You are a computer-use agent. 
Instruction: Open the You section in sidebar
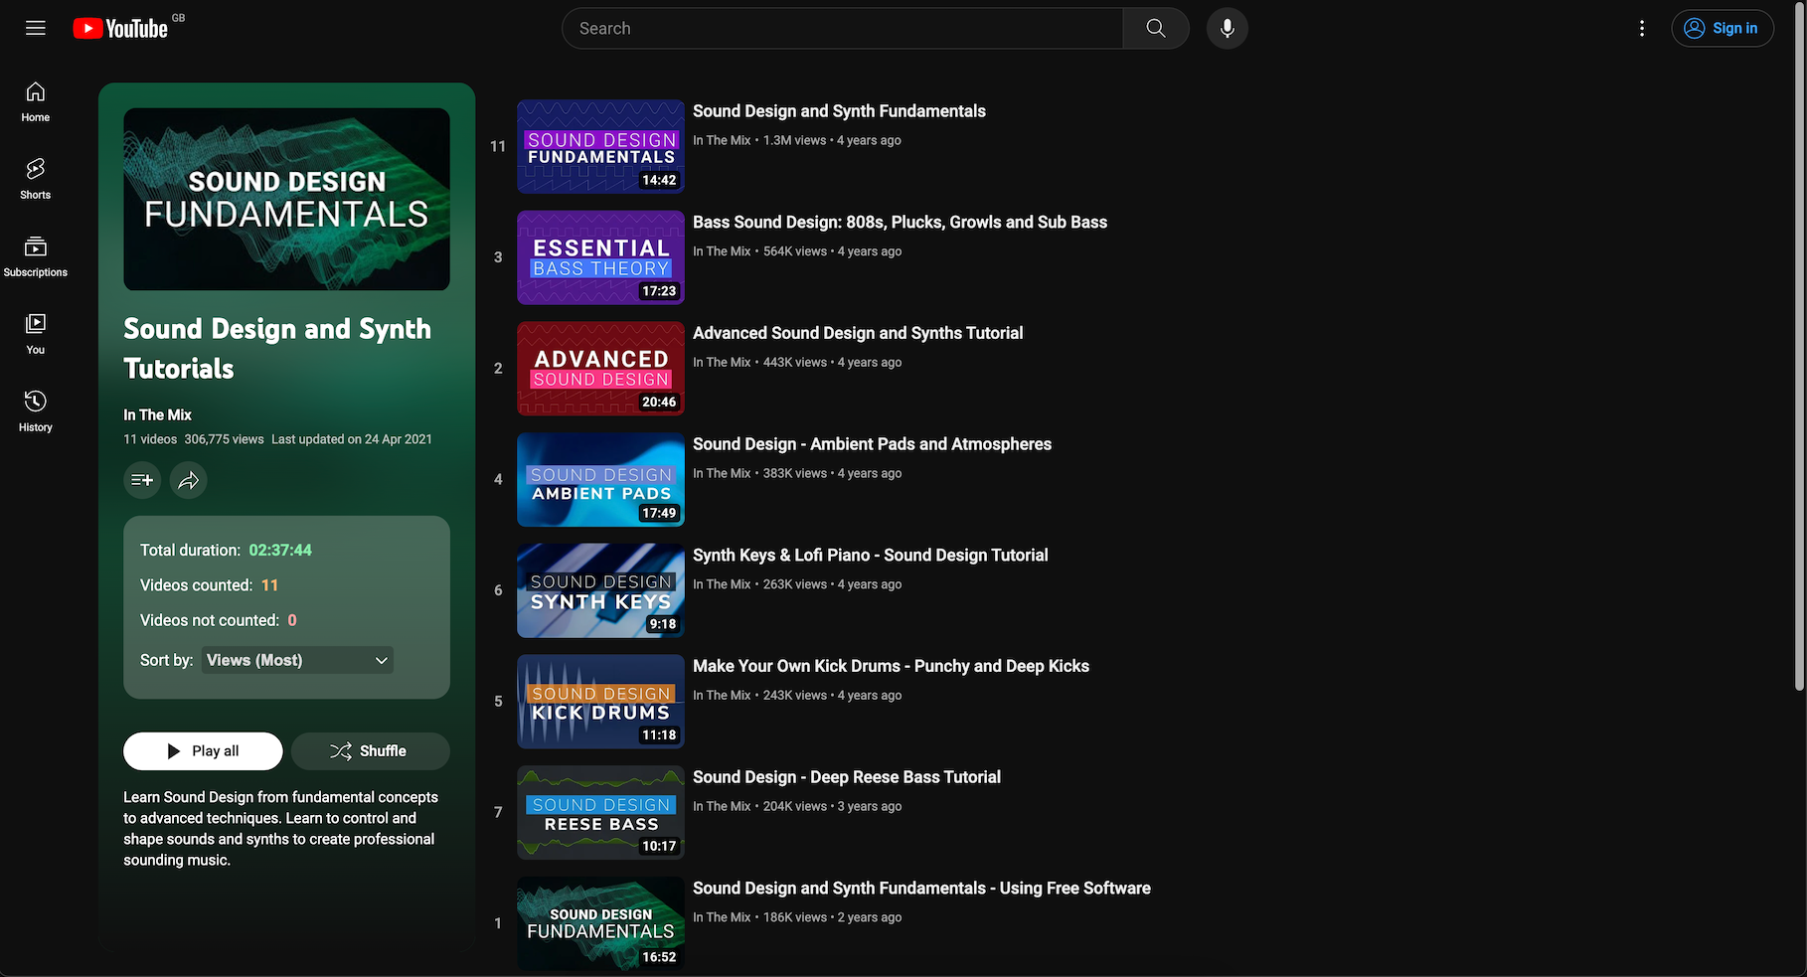point(36,333)
